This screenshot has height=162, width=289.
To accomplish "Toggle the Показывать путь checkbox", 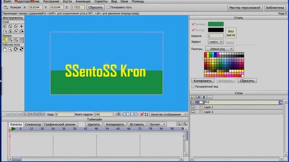I will click(x=108, y=7).
